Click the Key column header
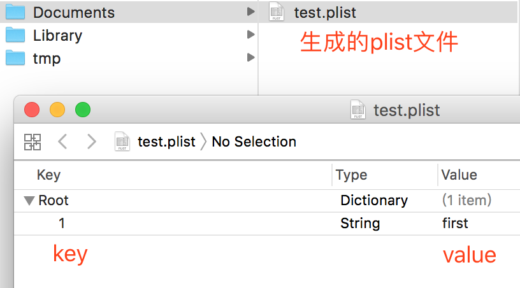The height and width of the screenshot is (288, 520). click(48, 175)
